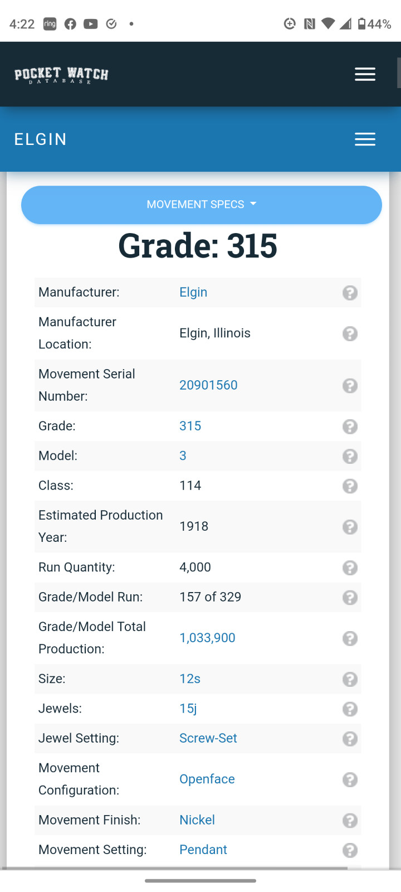Select the Grade: 315 heading
The width and height of the screenshot is (401, 892).
(198, 246)
